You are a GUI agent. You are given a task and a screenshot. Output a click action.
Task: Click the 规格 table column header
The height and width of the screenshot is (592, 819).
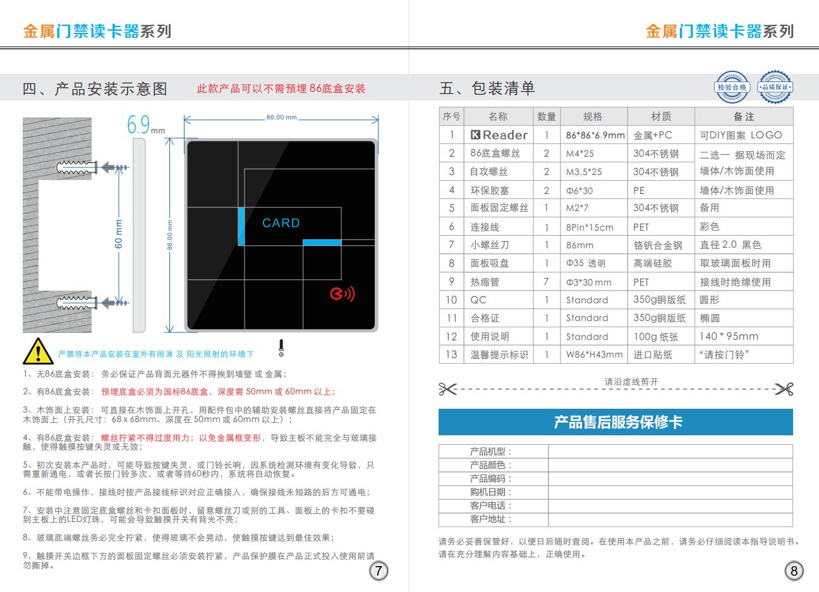[x=593, y=116]
